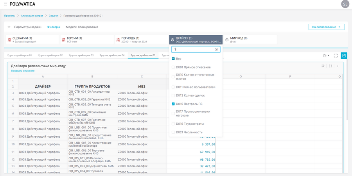Click the ДРАЙВЕР column title cell
The height and width of the screenshot is (176, 352).
coord(43,87)
